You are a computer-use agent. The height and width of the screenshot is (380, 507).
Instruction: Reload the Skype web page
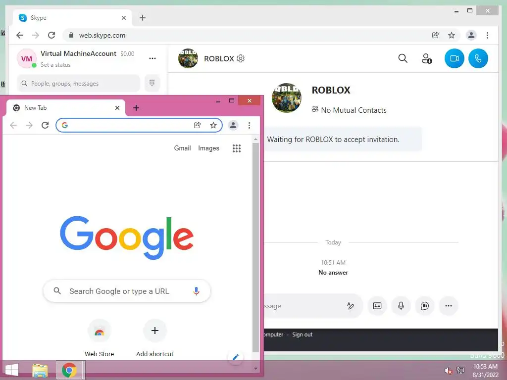point(51,35)
